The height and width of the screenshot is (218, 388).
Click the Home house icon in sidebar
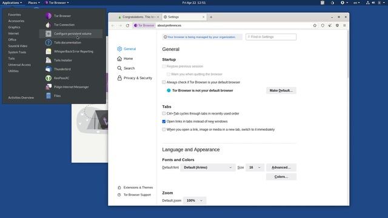119,59
